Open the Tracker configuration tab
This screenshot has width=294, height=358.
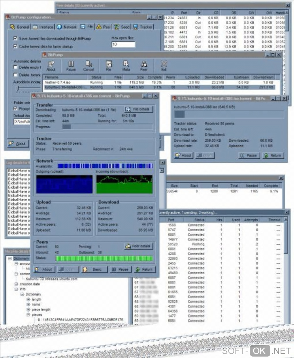(143, 27)
